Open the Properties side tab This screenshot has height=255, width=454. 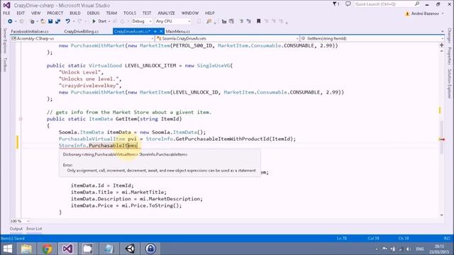click(449, 56)
